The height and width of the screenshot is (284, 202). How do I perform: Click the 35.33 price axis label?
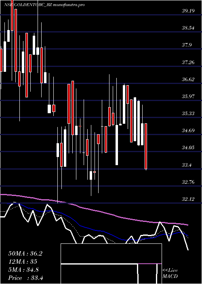coord(188,114)
